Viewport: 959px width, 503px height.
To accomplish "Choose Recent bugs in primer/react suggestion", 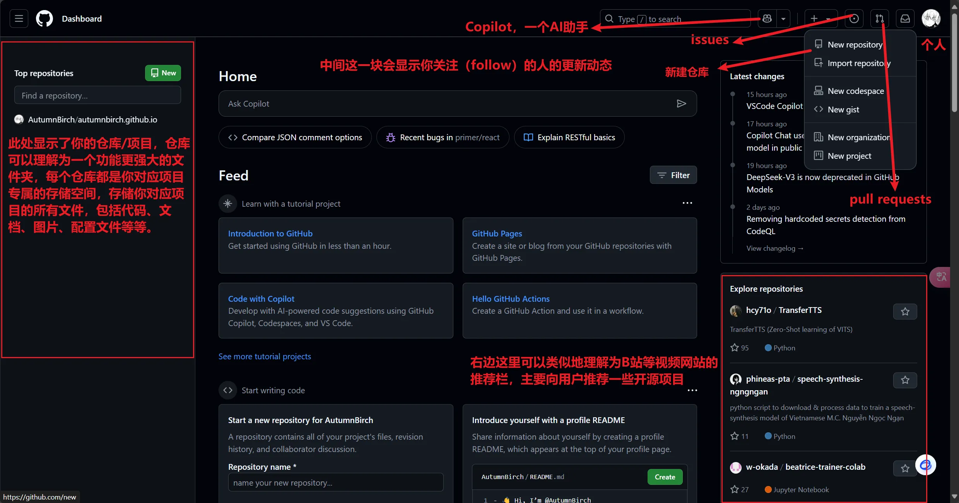I will tap(443, 137).
